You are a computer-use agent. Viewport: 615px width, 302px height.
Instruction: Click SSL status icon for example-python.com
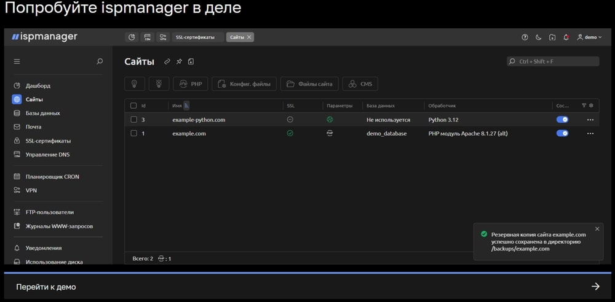290,120
